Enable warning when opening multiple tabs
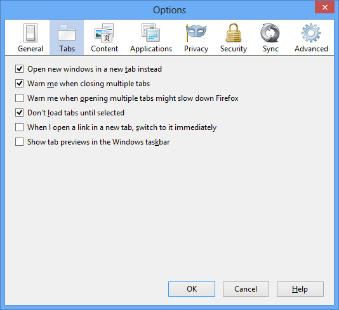 [x=20, y=98]
